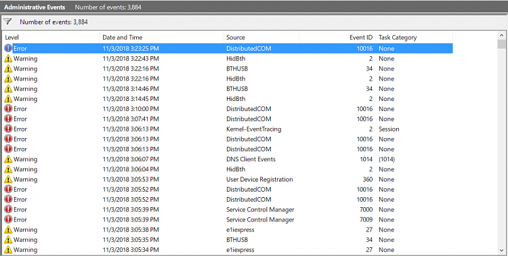Click 11/3/2018 3:05:34 PM date cell
Viewport: 508px width, 256px height.
(x=131, y=249)
